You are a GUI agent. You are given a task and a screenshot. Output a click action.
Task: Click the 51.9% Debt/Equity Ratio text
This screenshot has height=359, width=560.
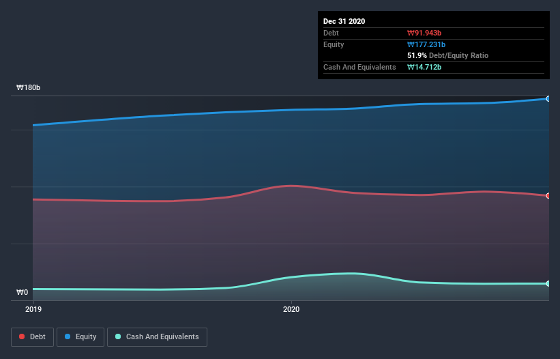tap(448, 55)
